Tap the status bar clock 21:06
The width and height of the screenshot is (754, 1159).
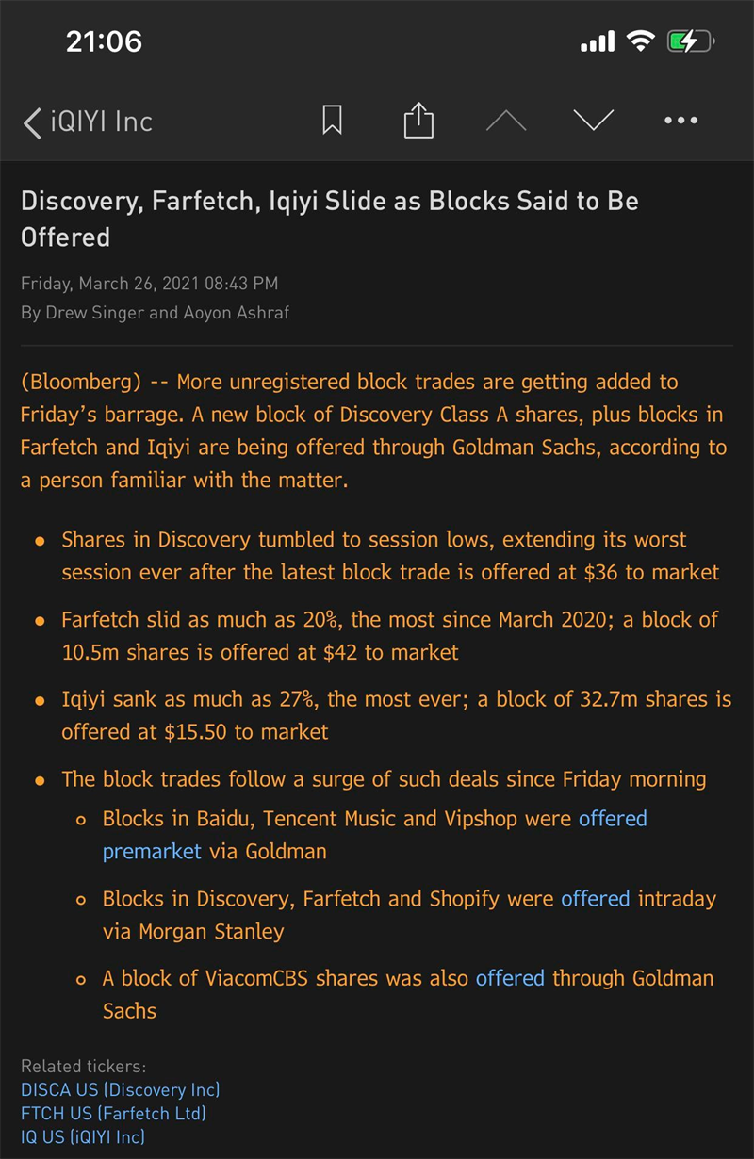(x=104, y=41)
